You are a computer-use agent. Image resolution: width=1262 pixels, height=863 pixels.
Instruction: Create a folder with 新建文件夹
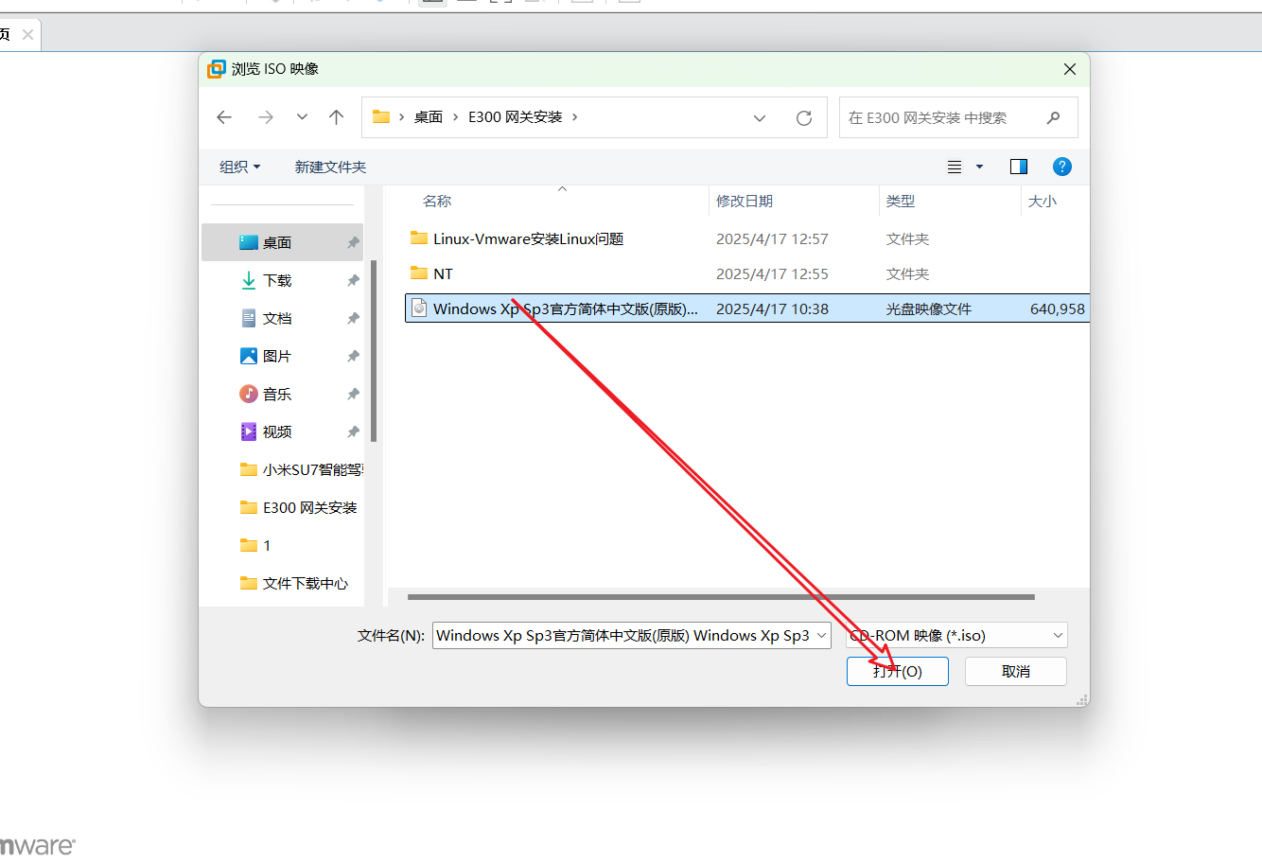[x=330, y=167]
